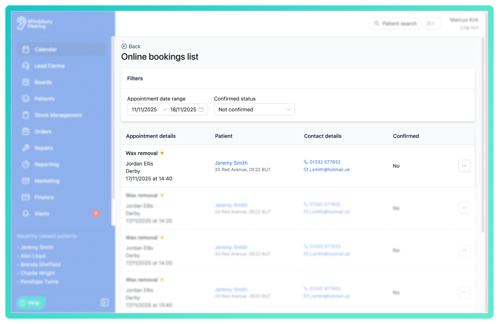Email j.smith@hotmail.uk in the 14:40 row

[x=330, y=170]
